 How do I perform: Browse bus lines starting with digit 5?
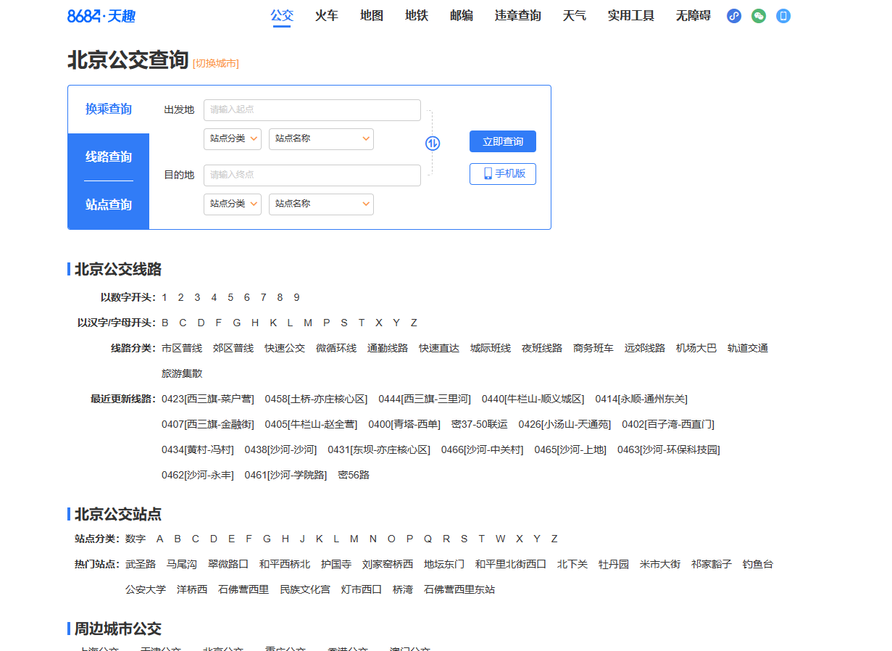tap(230, 297)
